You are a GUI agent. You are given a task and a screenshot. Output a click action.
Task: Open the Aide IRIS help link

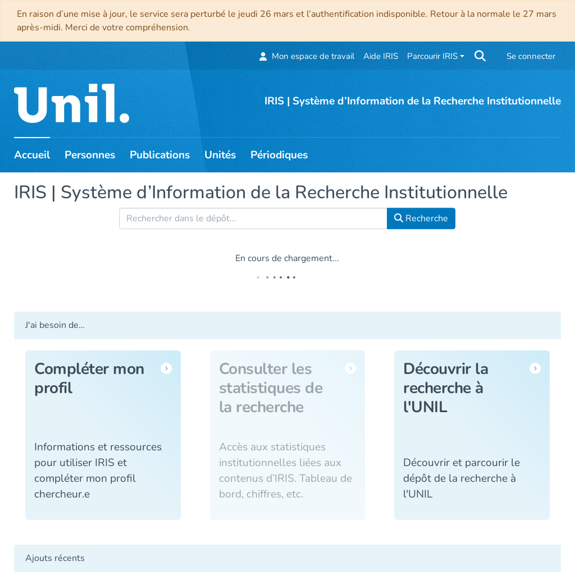[x=381, y=56]
